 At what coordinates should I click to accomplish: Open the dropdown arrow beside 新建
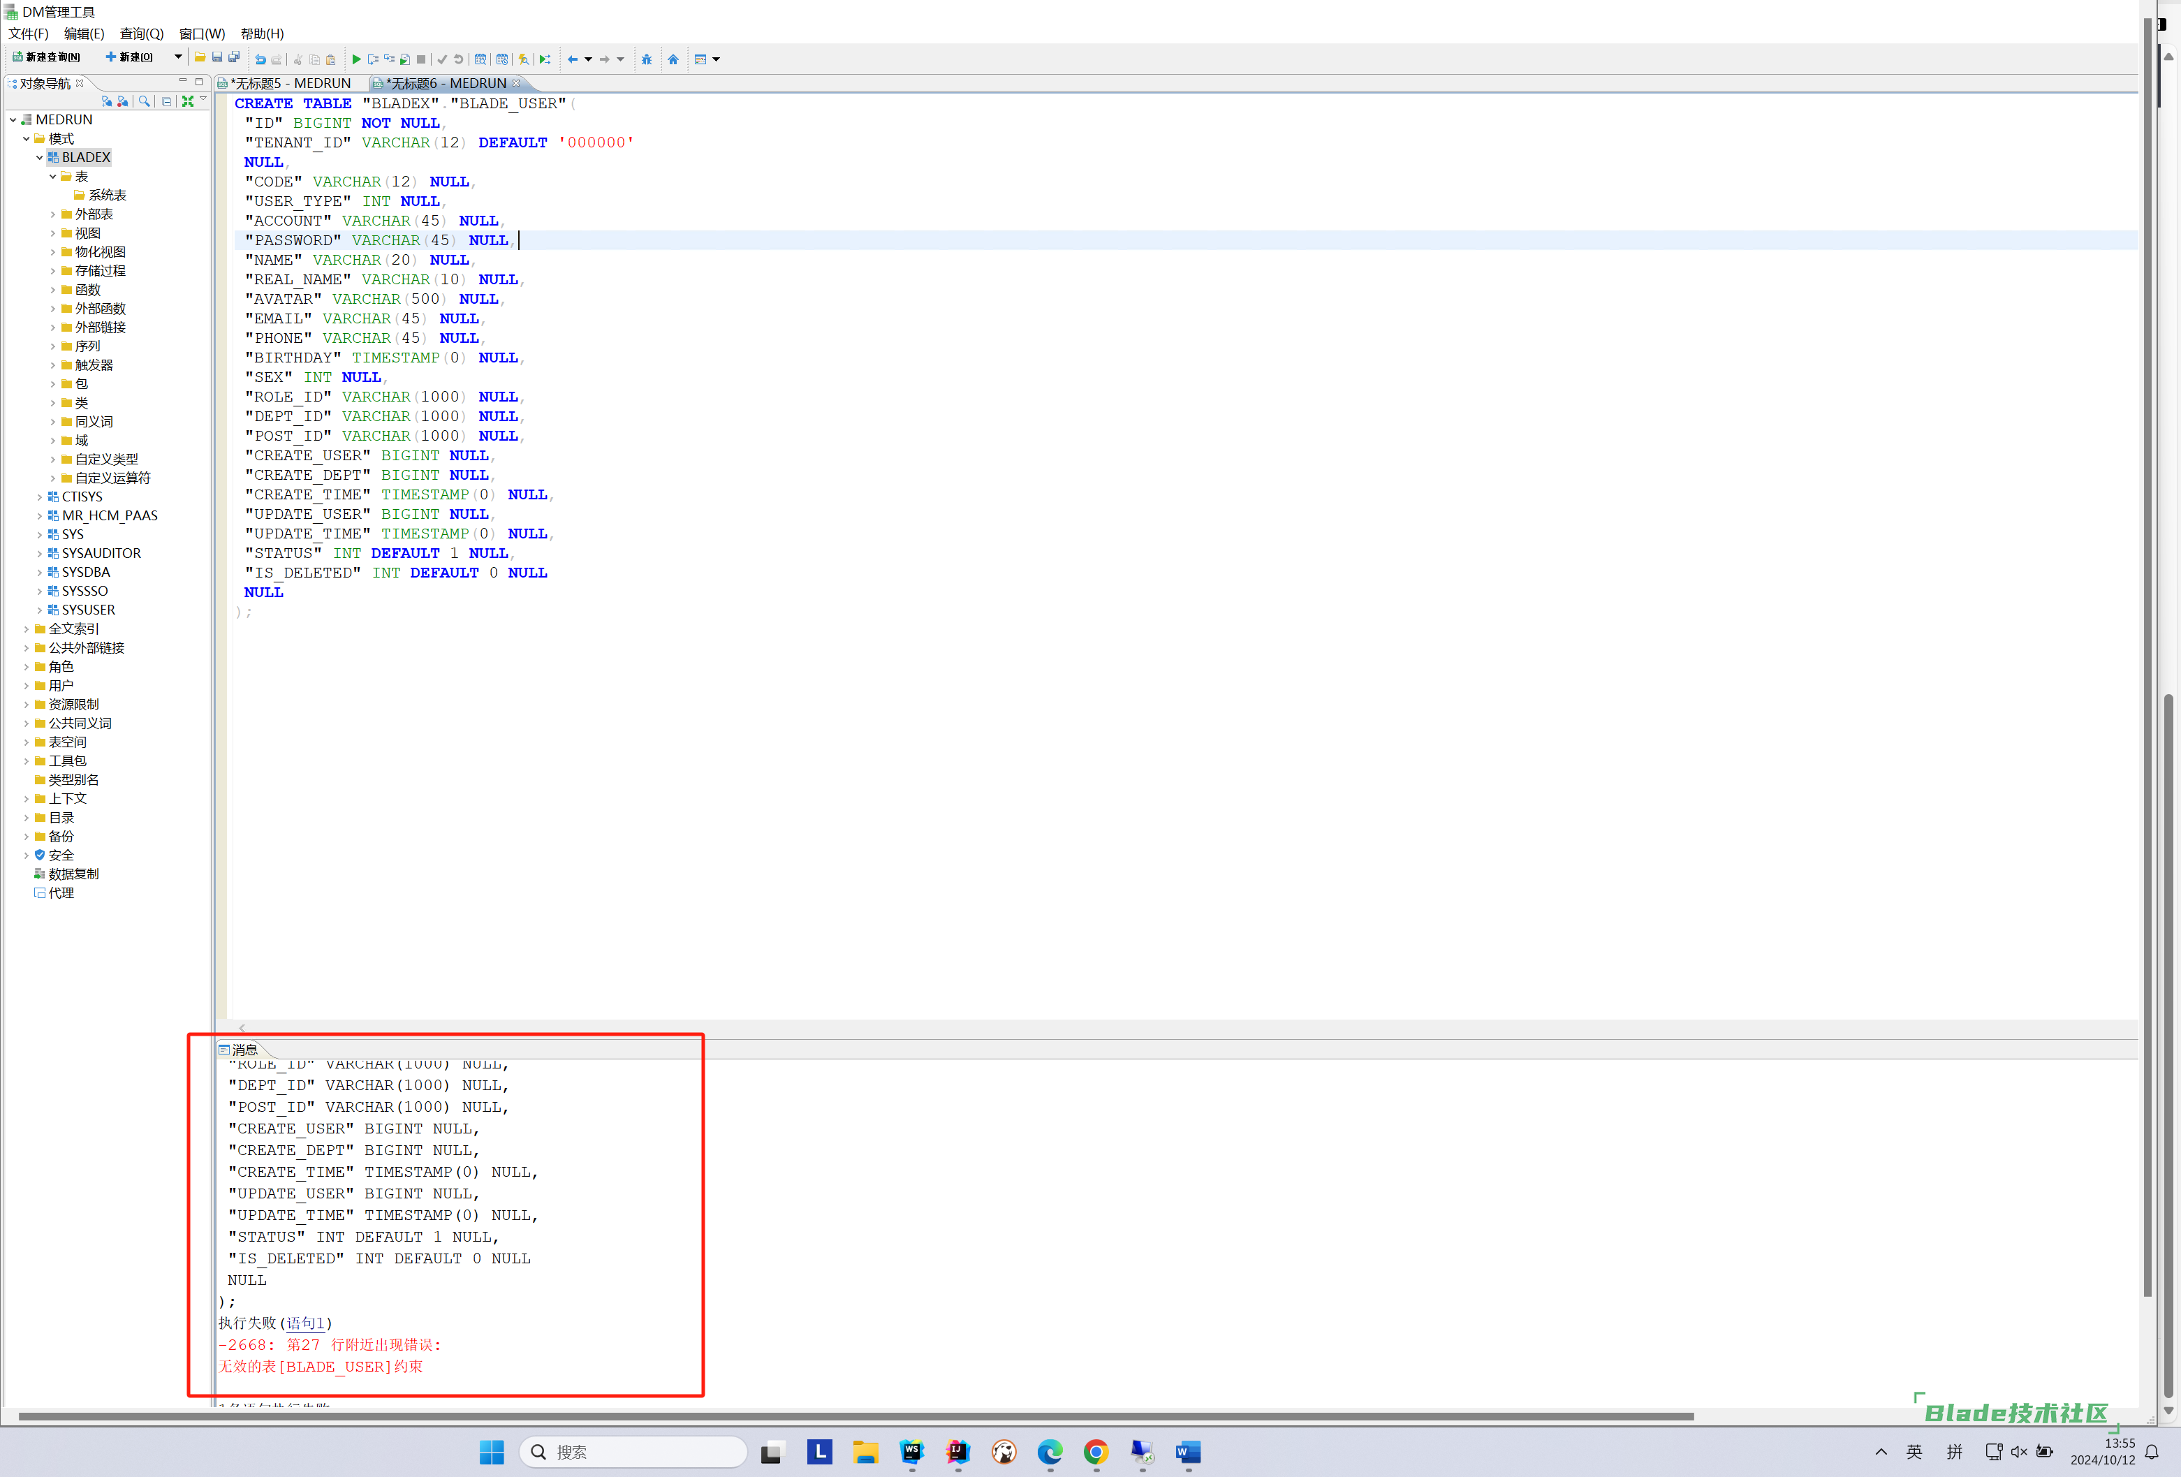pyautogui.click(x=178, y=58)
